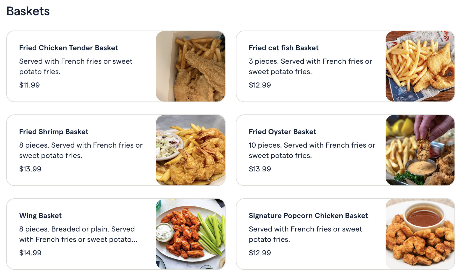Select the Signature Popcorn Chicken Basket title
The image size is (462, 275).
pos(308,216)
